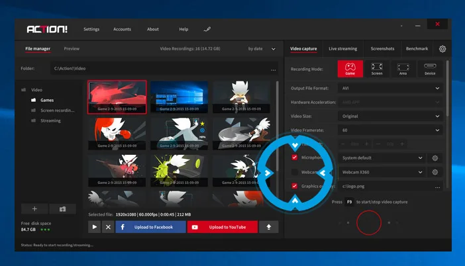Increase time limit minutes with plus
This screenshot has width=465, height=266.
pyautogui.click(x=366, y=144)
